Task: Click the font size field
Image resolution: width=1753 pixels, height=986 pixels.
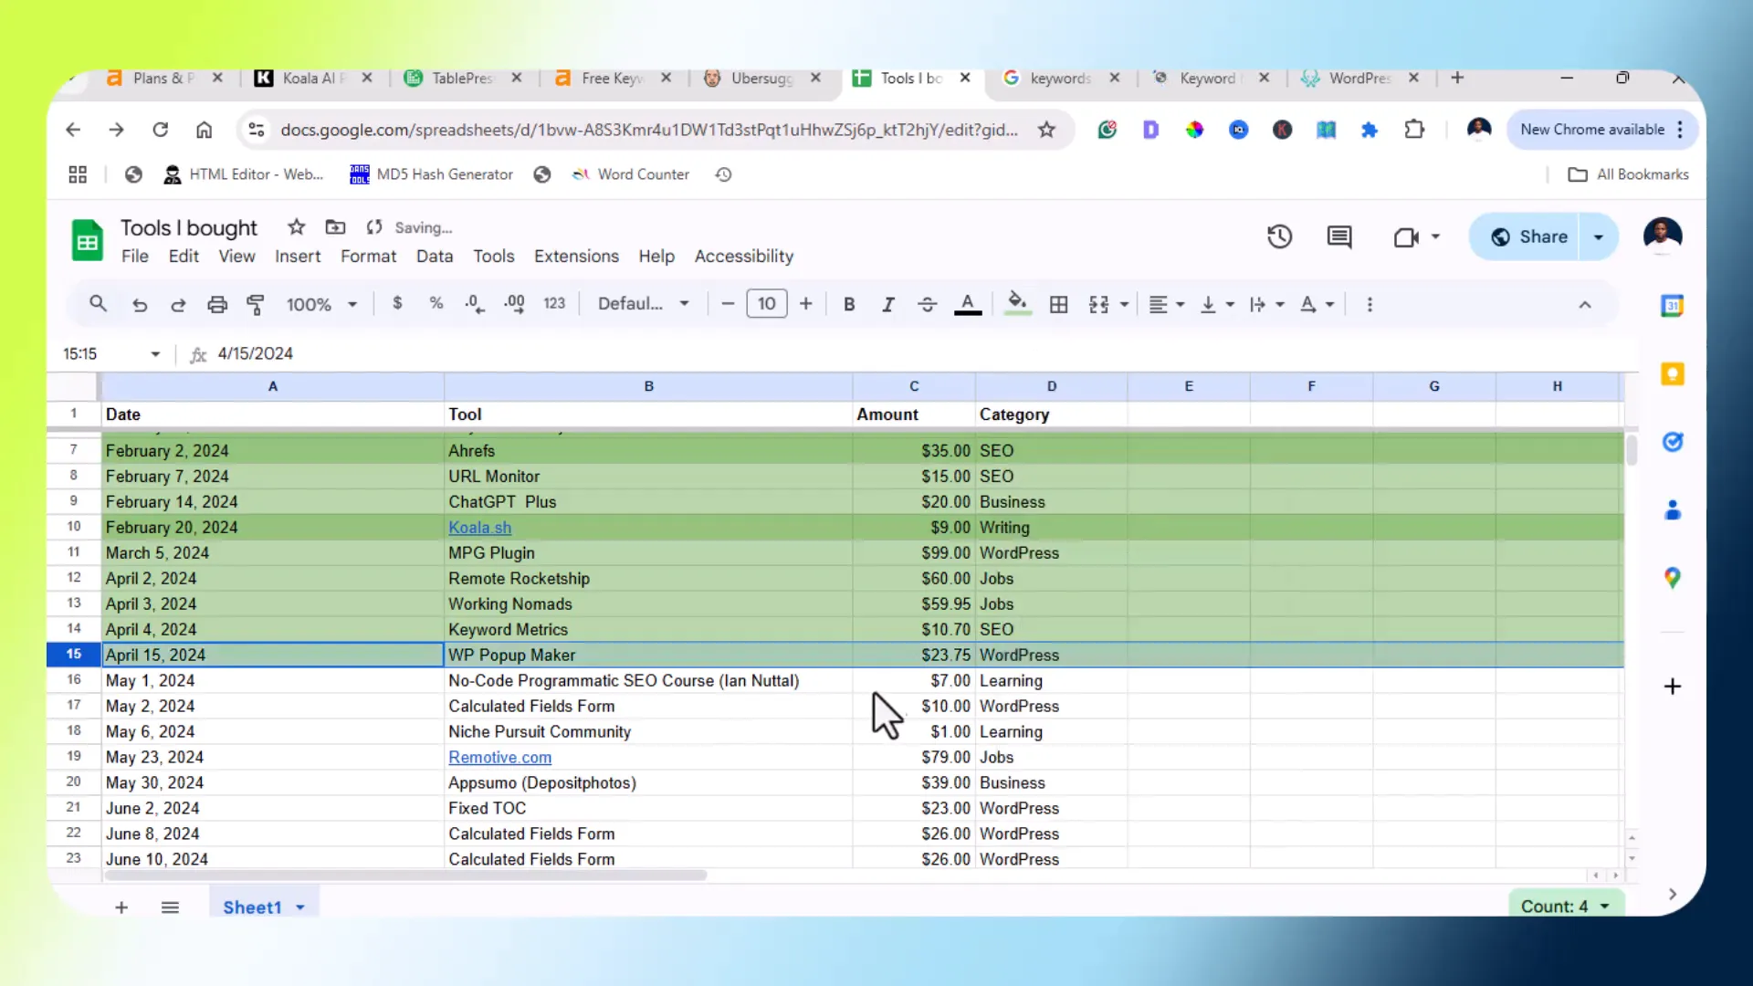Action: tap(766, 303)
